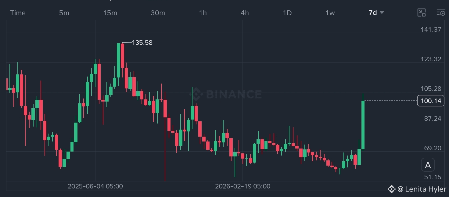Open chart settings list icon
The image size is (449, 197).
point(441,13)
